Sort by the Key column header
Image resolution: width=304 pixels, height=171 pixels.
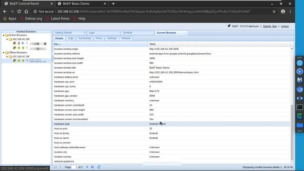pos(100,44)
